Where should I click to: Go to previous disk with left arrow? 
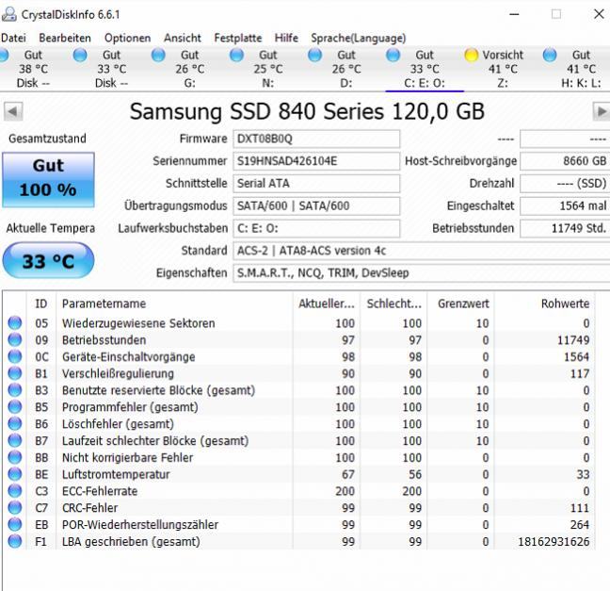click(x=13, y=111)
